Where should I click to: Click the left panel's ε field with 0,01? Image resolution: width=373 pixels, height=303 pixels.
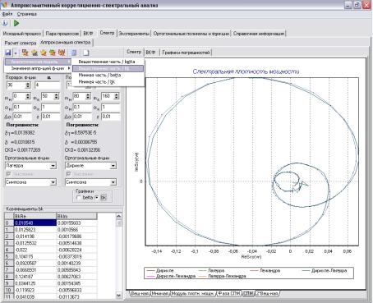[50, 117]
